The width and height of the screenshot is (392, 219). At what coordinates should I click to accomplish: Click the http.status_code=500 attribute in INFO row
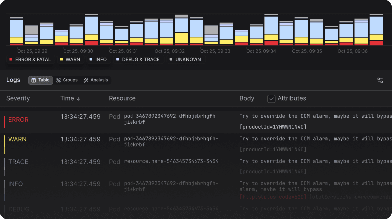click(273, 197)
